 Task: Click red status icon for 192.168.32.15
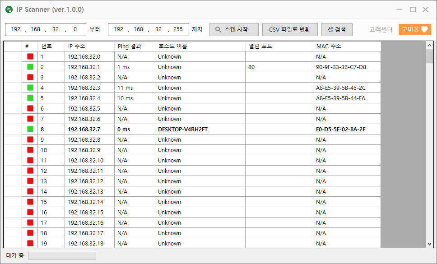pos(30,212)
